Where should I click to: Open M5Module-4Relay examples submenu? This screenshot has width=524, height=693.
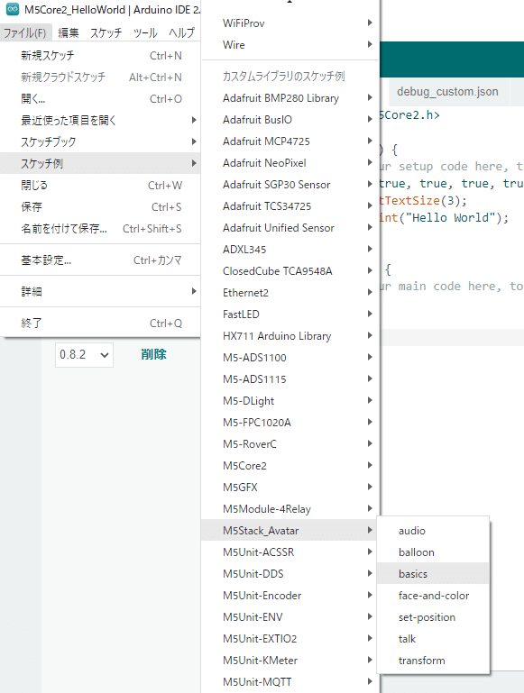click(290, 509)
